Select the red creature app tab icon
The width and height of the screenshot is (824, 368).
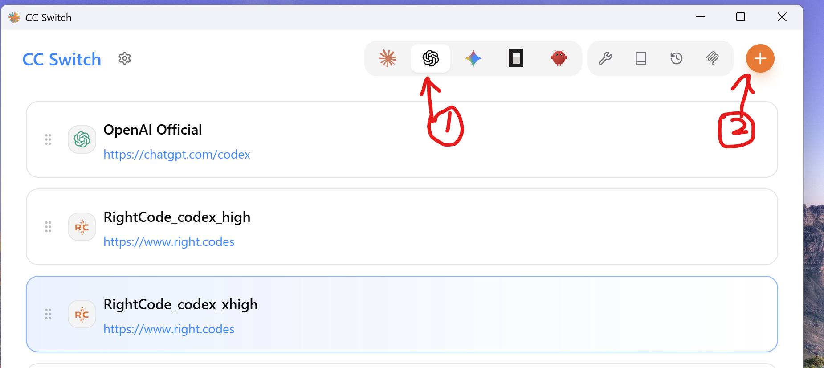pos(559,58)
